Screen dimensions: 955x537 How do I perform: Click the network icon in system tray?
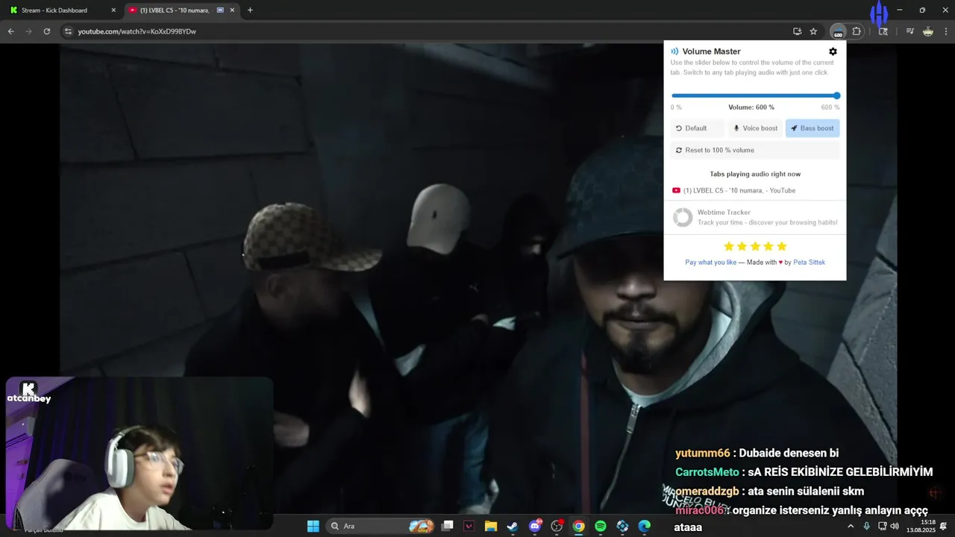click(882, 526)
